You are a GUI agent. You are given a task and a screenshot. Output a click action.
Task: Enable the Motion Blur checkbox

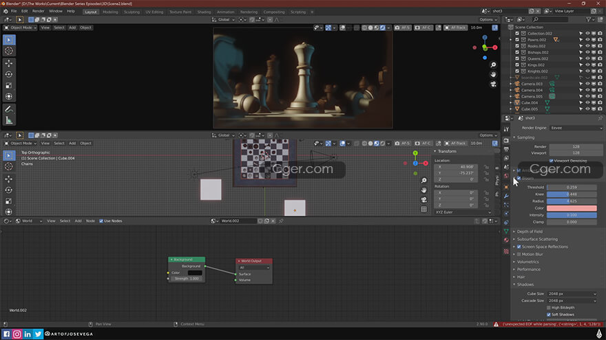pos(519,254)
